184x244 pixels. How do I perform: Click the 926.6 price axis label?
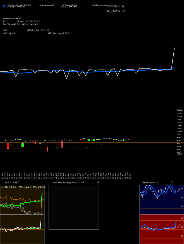pyautogui.click(x=179, y=147)
